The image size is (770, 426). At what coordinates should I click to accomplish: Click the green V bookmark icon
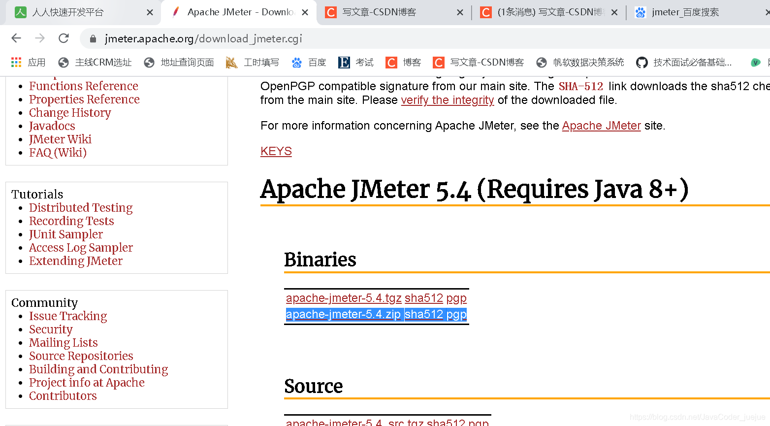click(x=755, y=63)
